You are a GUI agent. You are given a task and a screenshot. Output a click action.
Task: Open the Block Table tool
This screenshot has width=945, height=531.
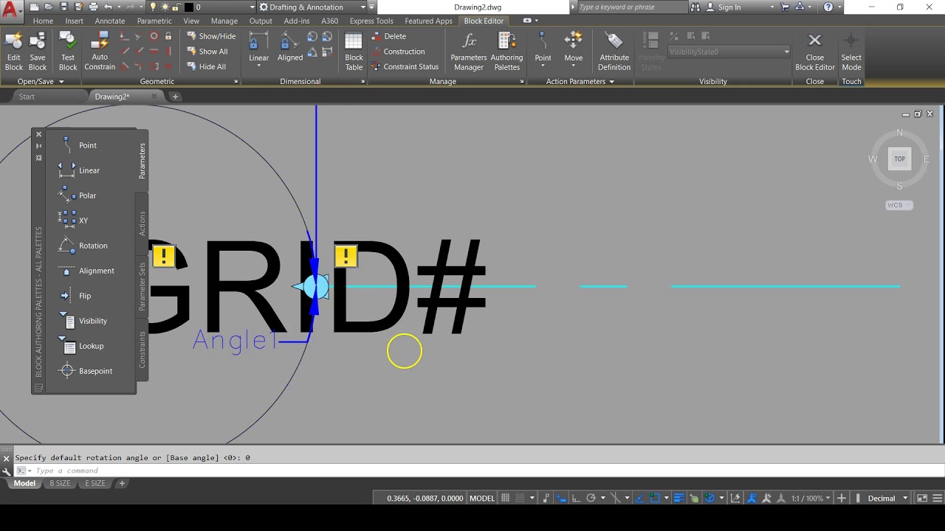[x=354, y=52]
